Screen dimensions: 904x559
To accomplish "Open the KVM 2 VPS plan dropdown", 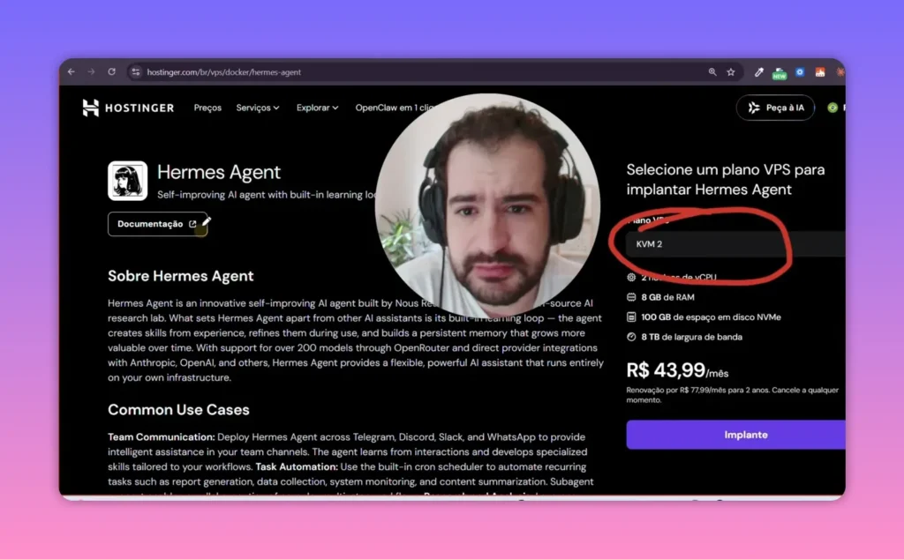I will 735,244.
